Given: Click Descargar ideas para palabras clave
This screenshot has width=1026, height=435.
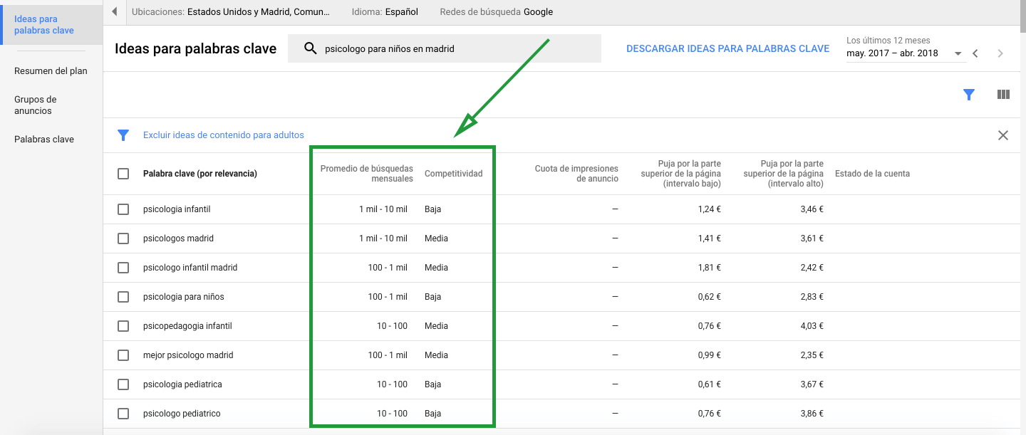Looking at the screenshot, I should (x=727, y=49).
